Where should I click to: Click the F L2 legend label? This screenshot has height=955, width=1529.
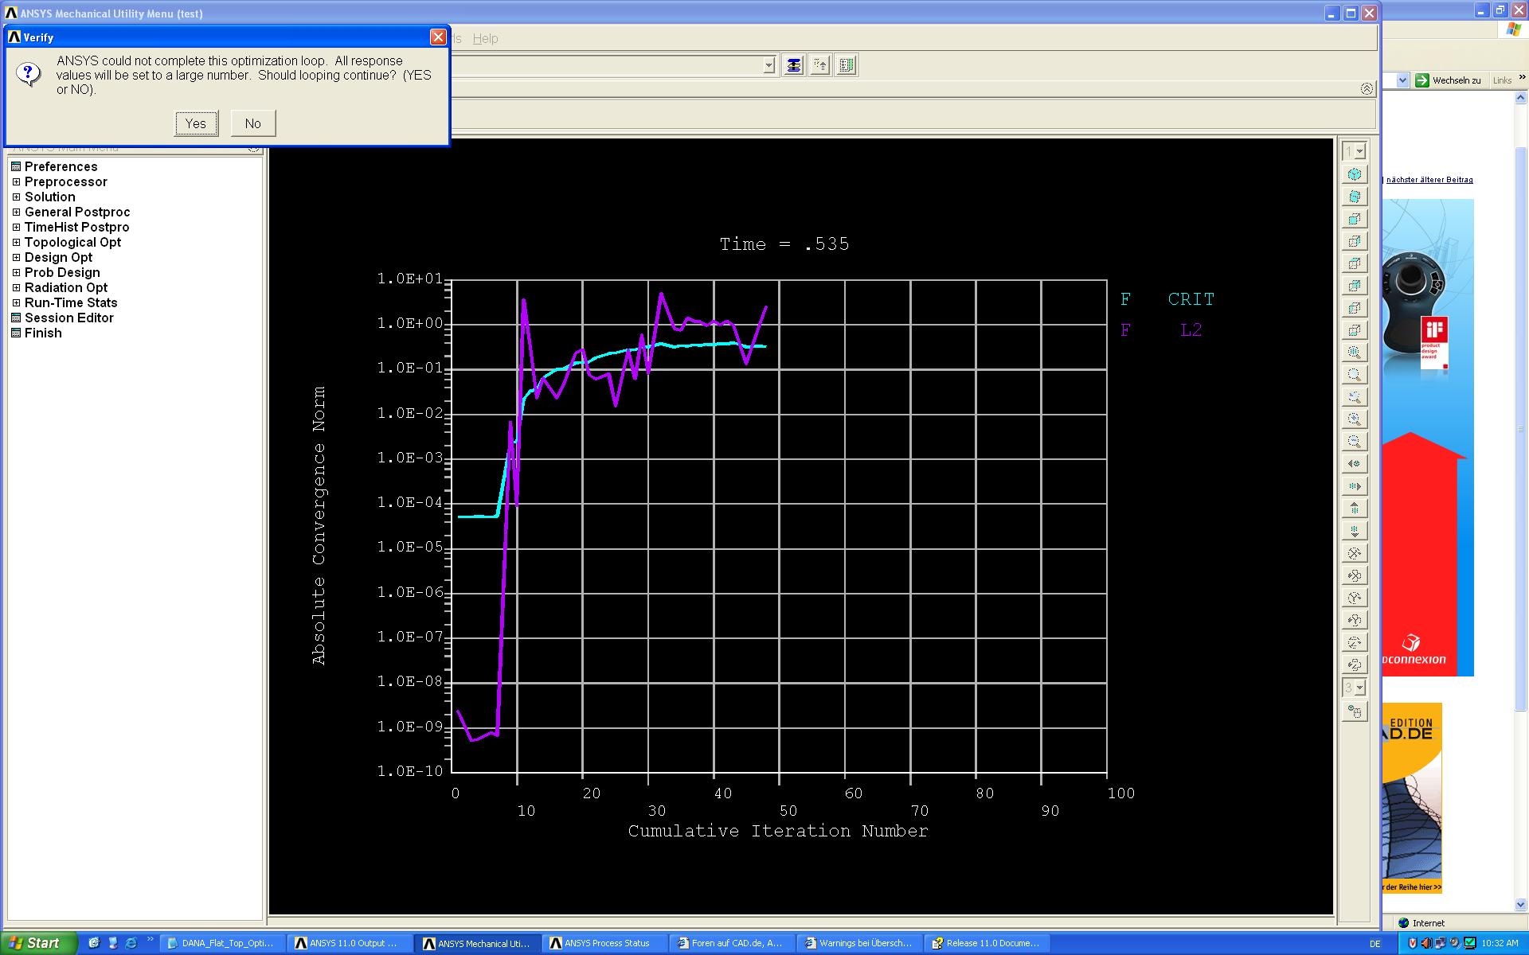[x=1161, y=330]
